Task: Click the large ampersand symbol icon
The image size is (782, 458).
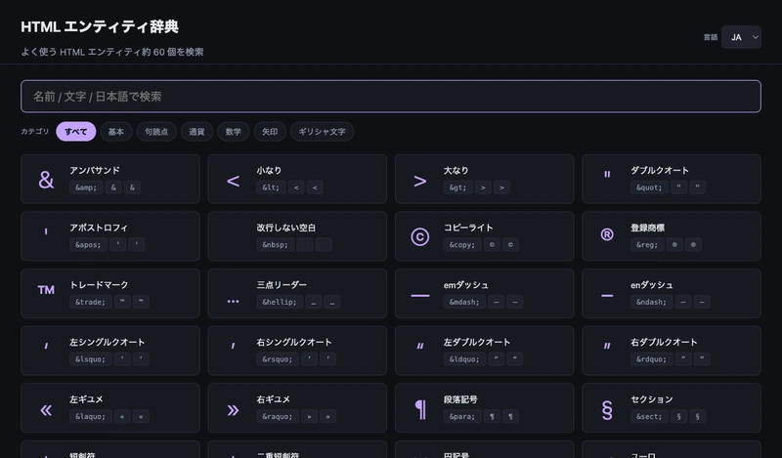Action: 46,180
